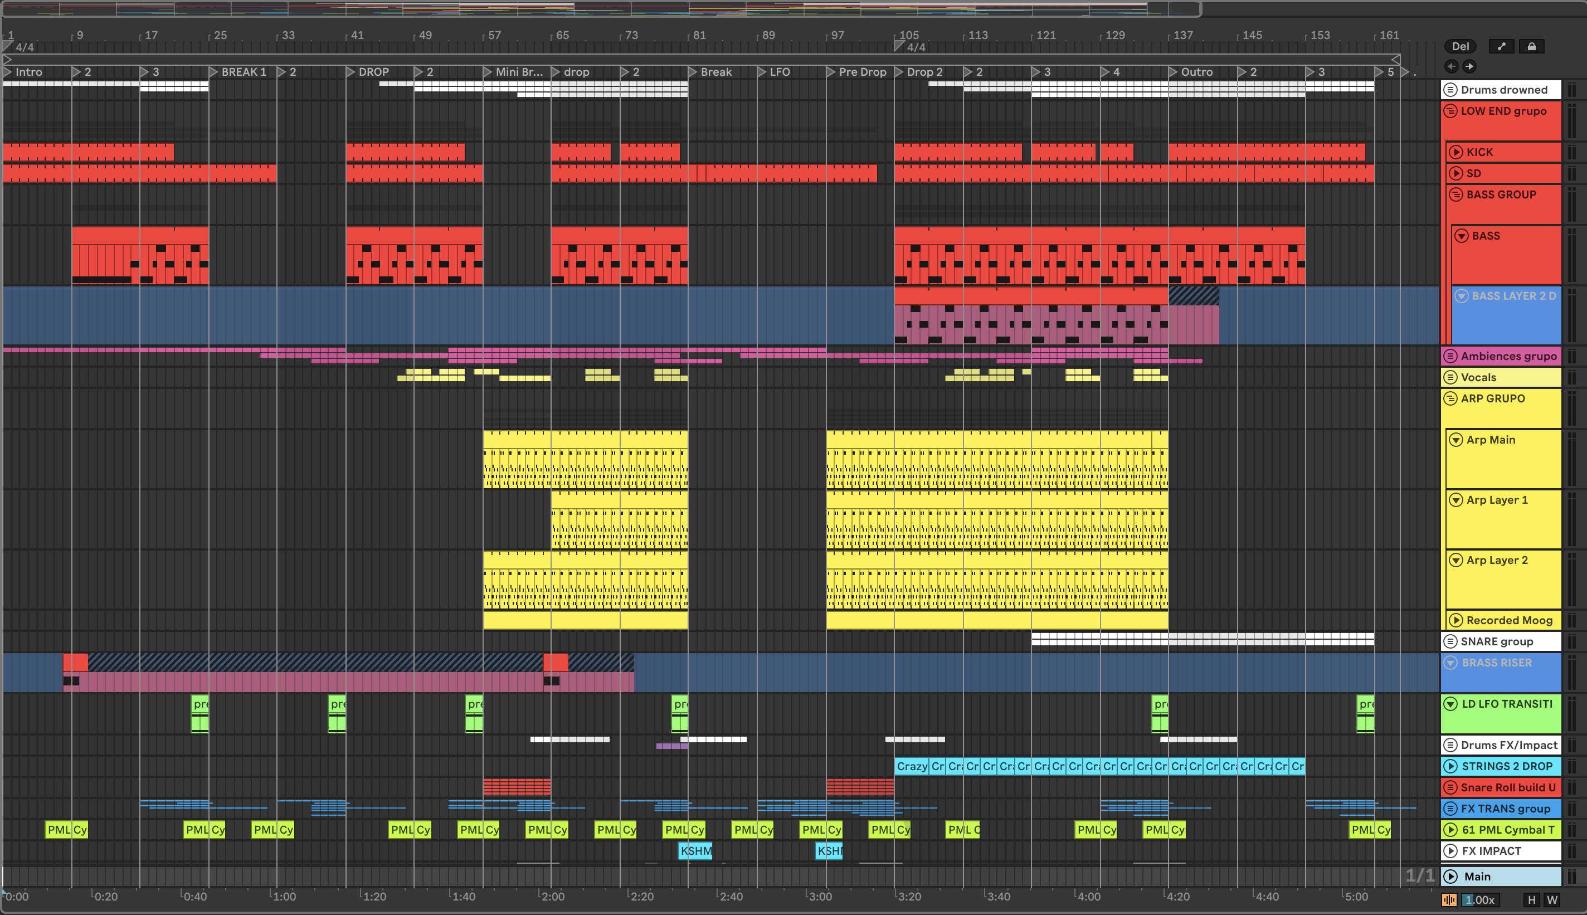Jump to next locator arrow

1469,66
